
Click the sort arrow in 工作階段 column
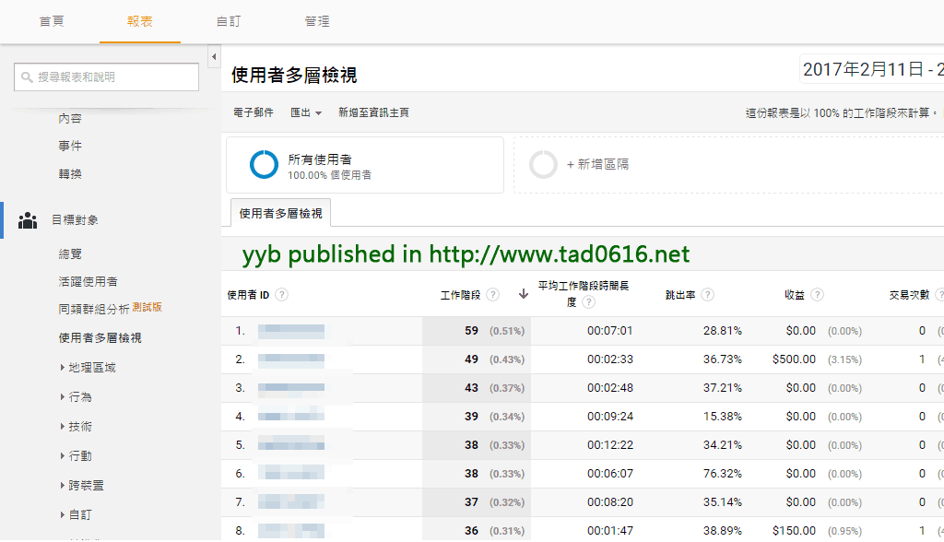point(524,294)
